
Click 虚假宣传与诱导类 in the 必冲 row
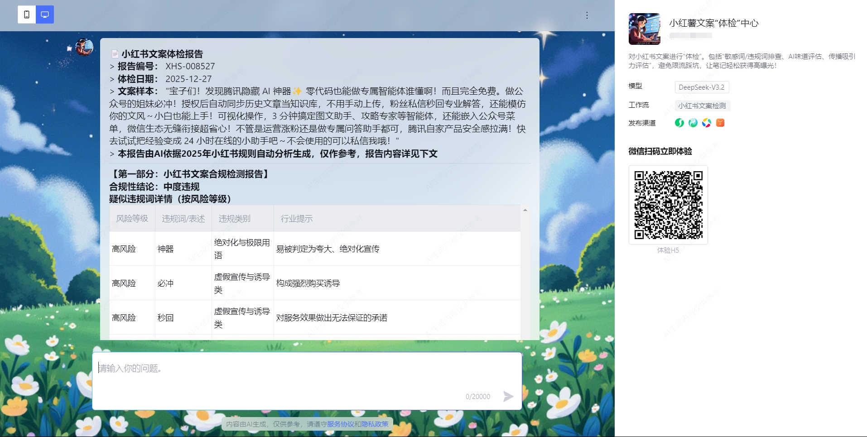tap(242, 283)
